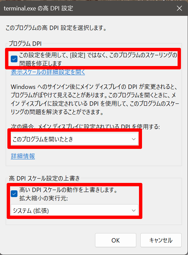
Task: Click the 拡大縮小の実行元 label
Action: tap(43, 198)
